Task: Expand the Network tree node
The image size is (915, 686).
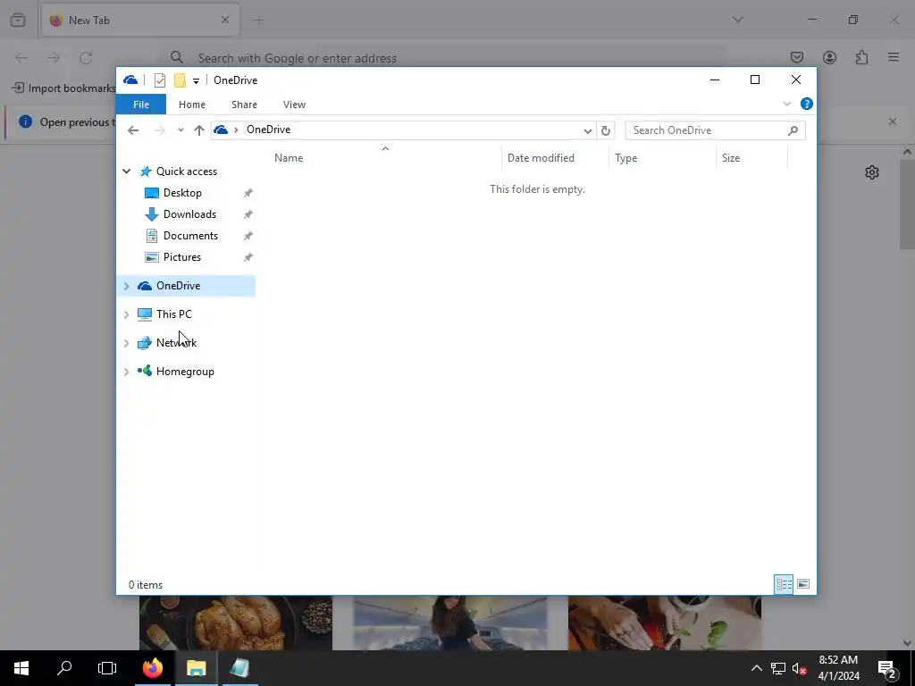Action: (x=126, y=343)
